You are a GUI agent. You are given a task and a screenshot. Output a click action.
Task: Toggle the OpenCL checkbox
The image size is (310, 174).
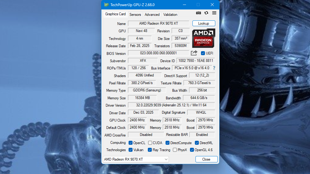point(130,143)
